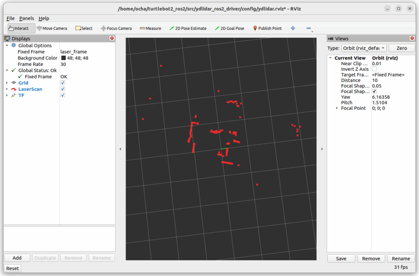Viewport: 419px width, 276px height.
Task: Expand the TF display tree item
Action: click(7, 95)
